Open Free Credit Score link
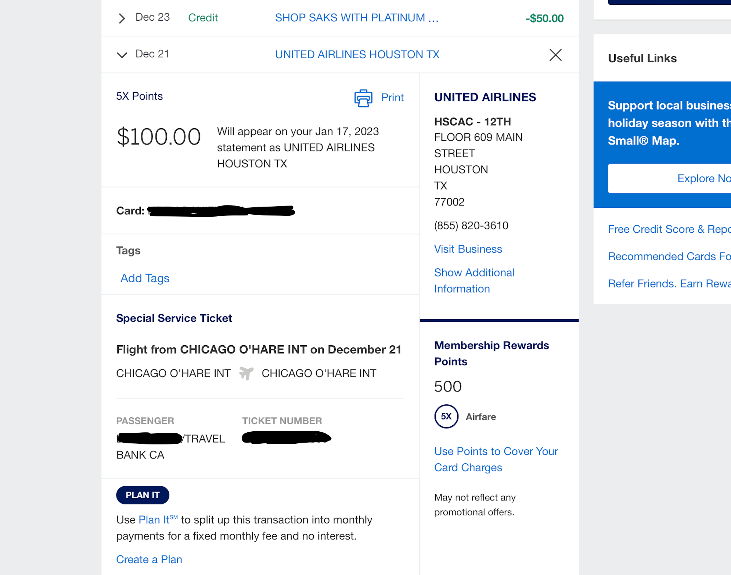The height and width of the screenshot is (575, 731). click(x=668, y=229)
